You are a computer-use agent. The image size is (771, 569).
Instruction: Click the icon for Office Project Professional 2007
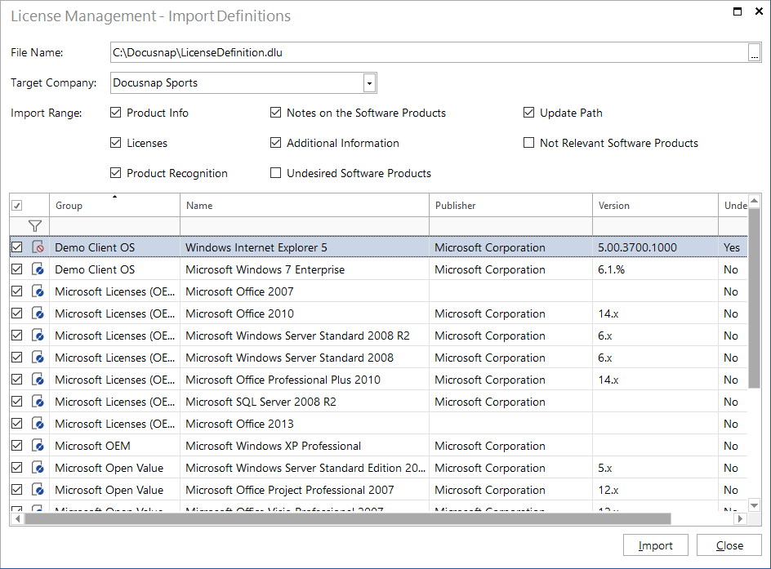point(38,490)
